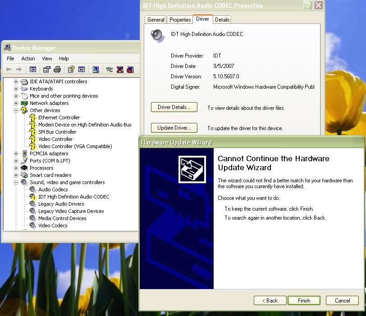The image size is (366, 316).
Task: Select the Video Controller (VGA Compatible) entry
Action: click(x=75, y=146)
